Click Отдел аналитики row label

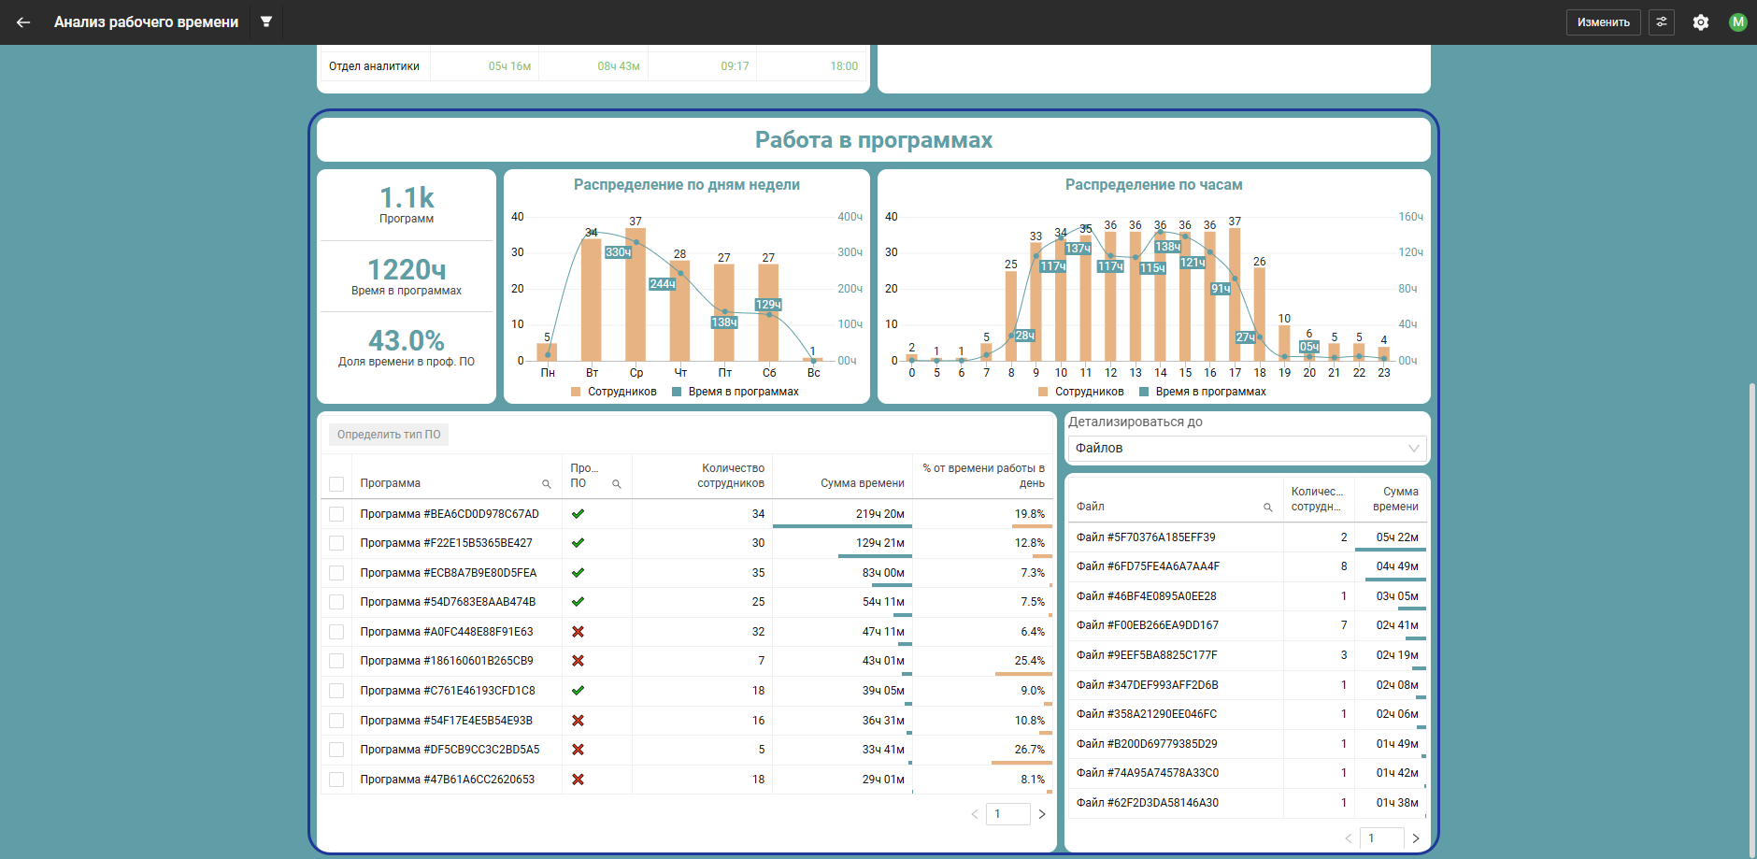point(374,66)
